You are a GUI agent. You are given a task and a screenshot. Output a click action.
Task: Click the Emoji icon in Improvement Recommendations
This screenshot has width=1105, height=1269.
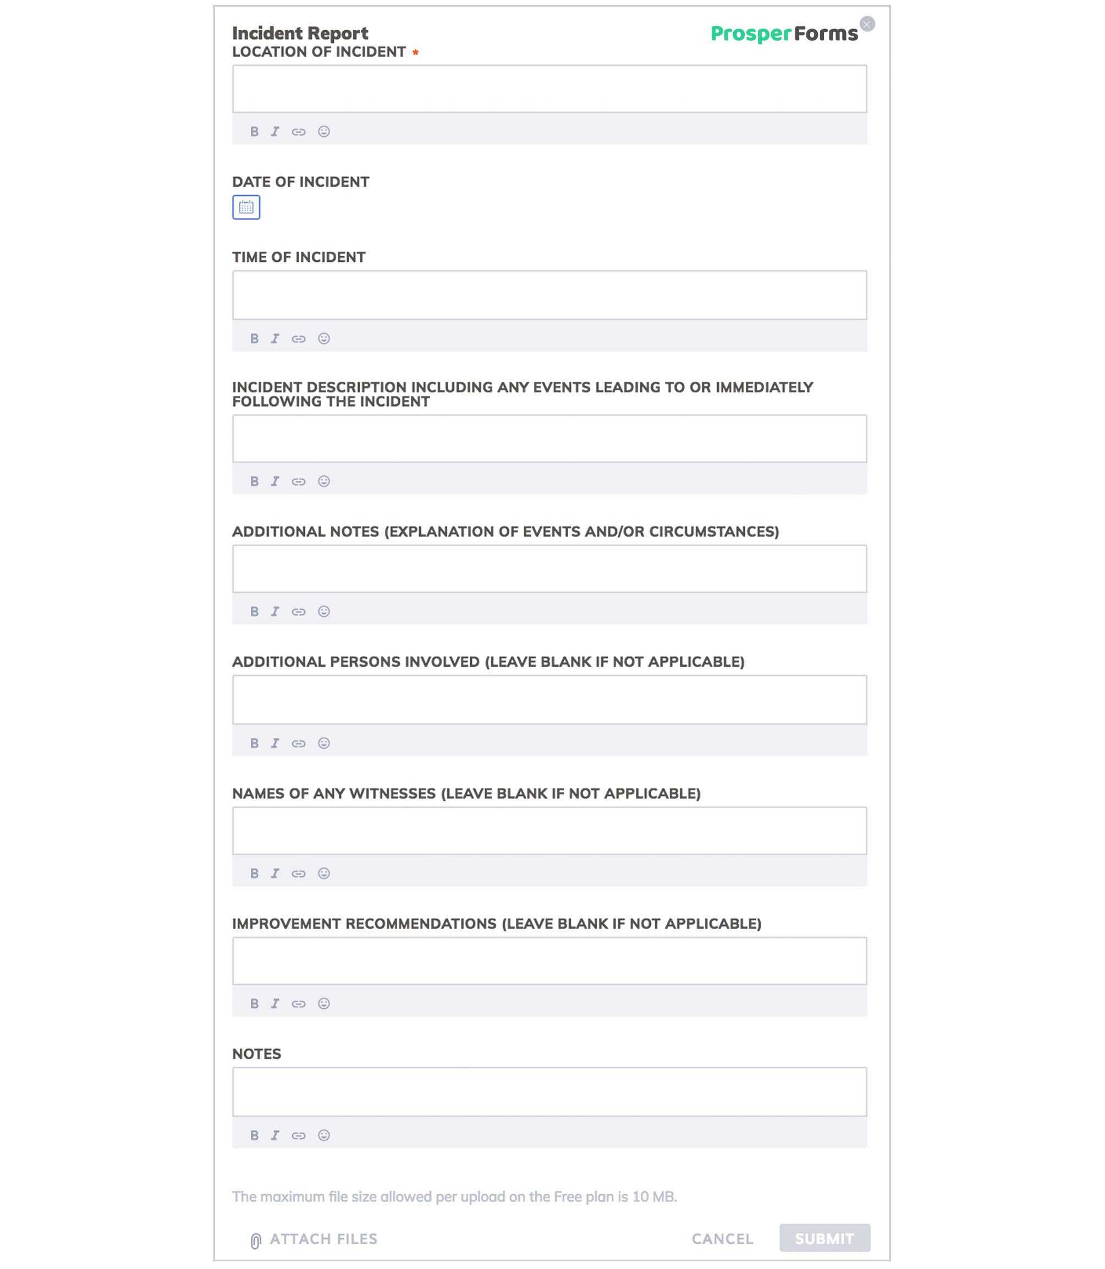coord(324,1003)
